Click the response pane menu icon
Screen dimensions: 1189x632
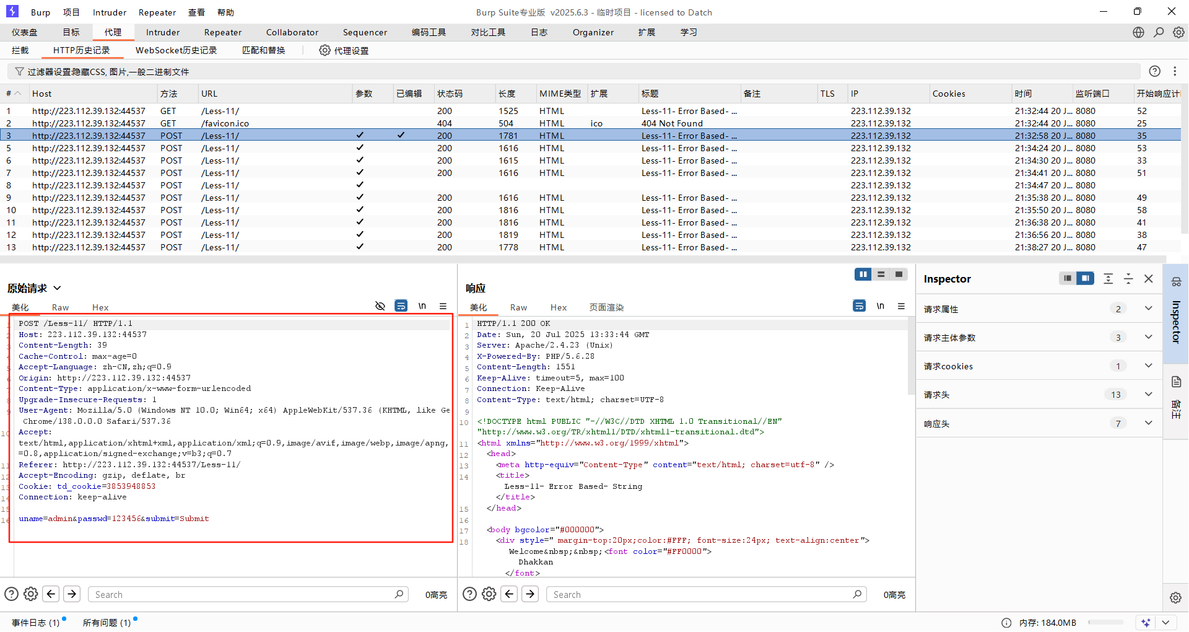coord(901,306)
